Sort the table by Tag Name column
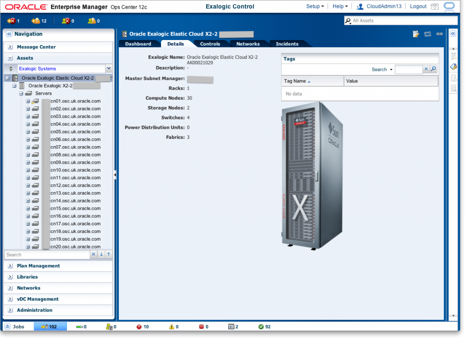Image resolution: width=466 pixels, height=339 pixels. (312, 81)
